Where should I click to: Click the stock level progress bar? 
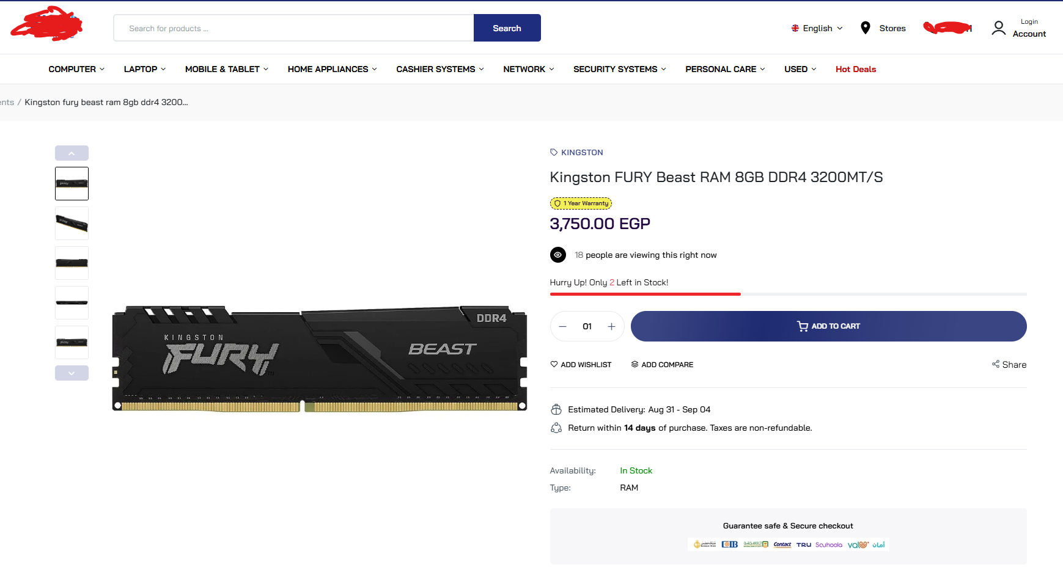coord(789,294)
